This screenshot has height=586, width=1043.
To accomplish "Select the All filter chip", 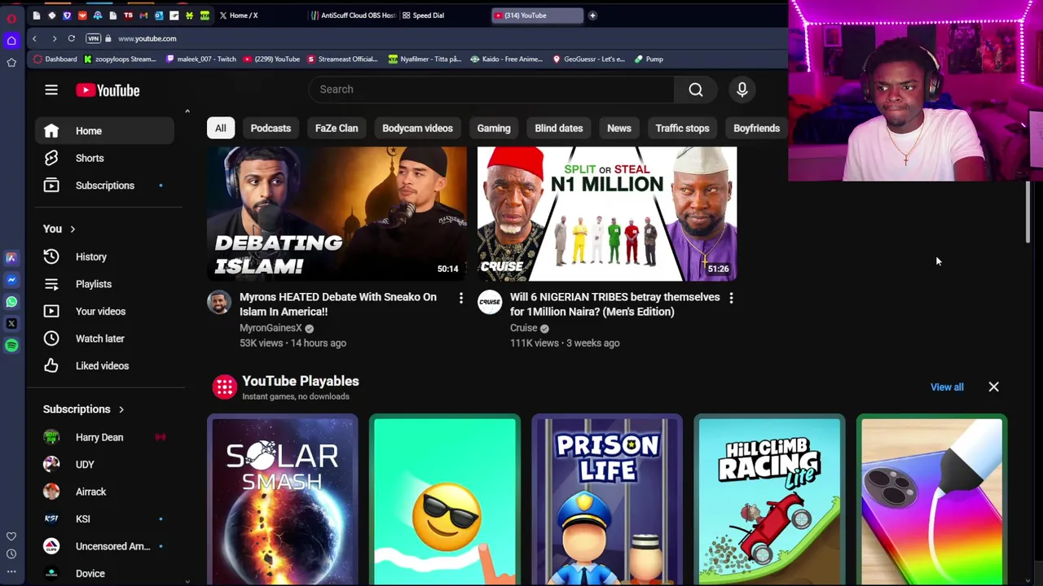I will [x=221, y=128].
